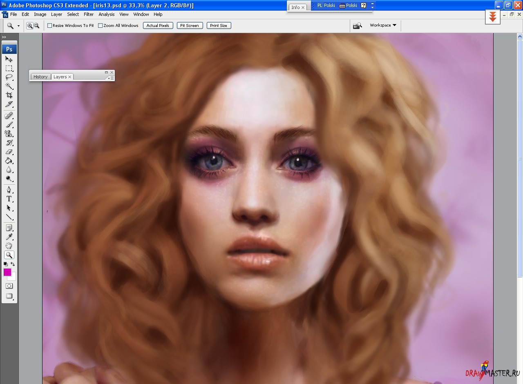
Task: Open the History/Layers panel options menu
Action: click(111, 78)
